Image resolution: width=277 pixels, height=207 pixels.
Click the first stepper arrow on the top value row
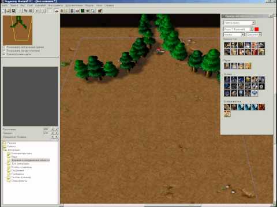52,129
